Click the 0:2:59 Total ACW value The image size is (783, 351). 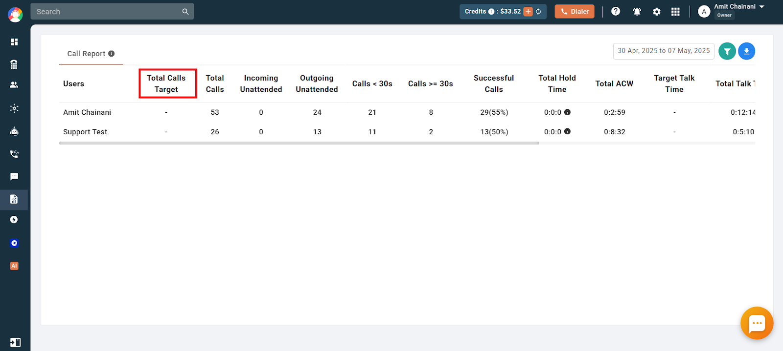point(615,112)
